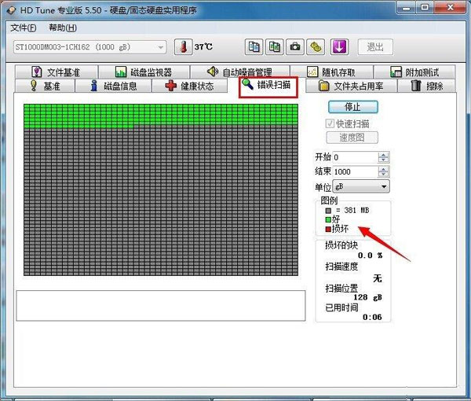This screenshot has width=471, height=401.
Task: Click the green 好 legend swatch
Action: [328, 219]
